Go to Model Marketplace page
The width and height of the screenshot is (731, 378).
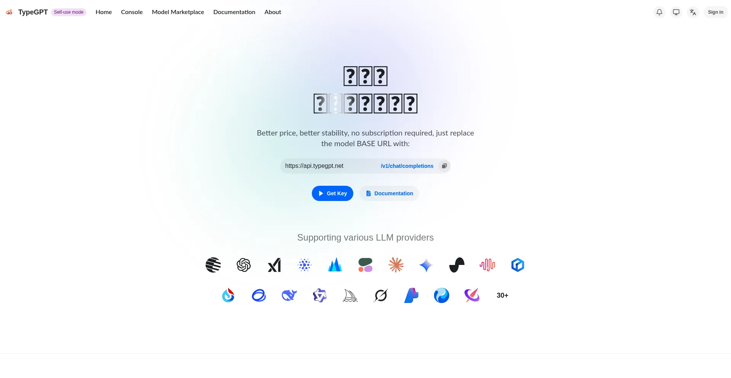[178, 12]
